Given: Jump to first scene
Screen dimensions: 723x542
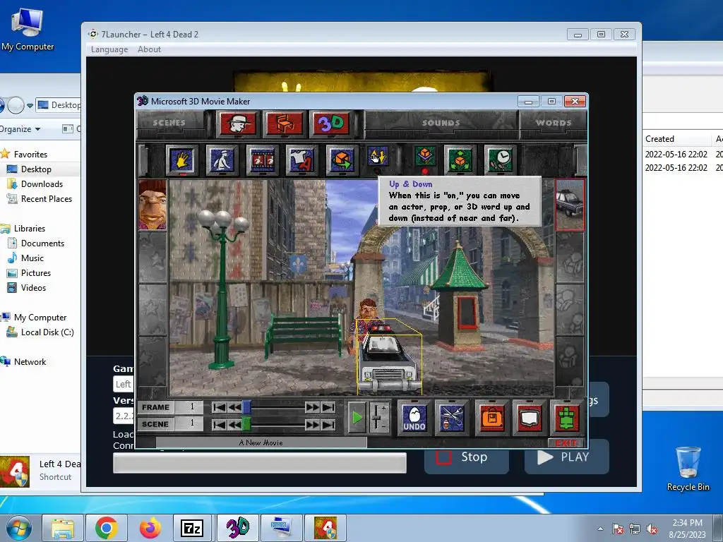Looking at the screenshot, I should pyautogui.click(x=220, y=424).
